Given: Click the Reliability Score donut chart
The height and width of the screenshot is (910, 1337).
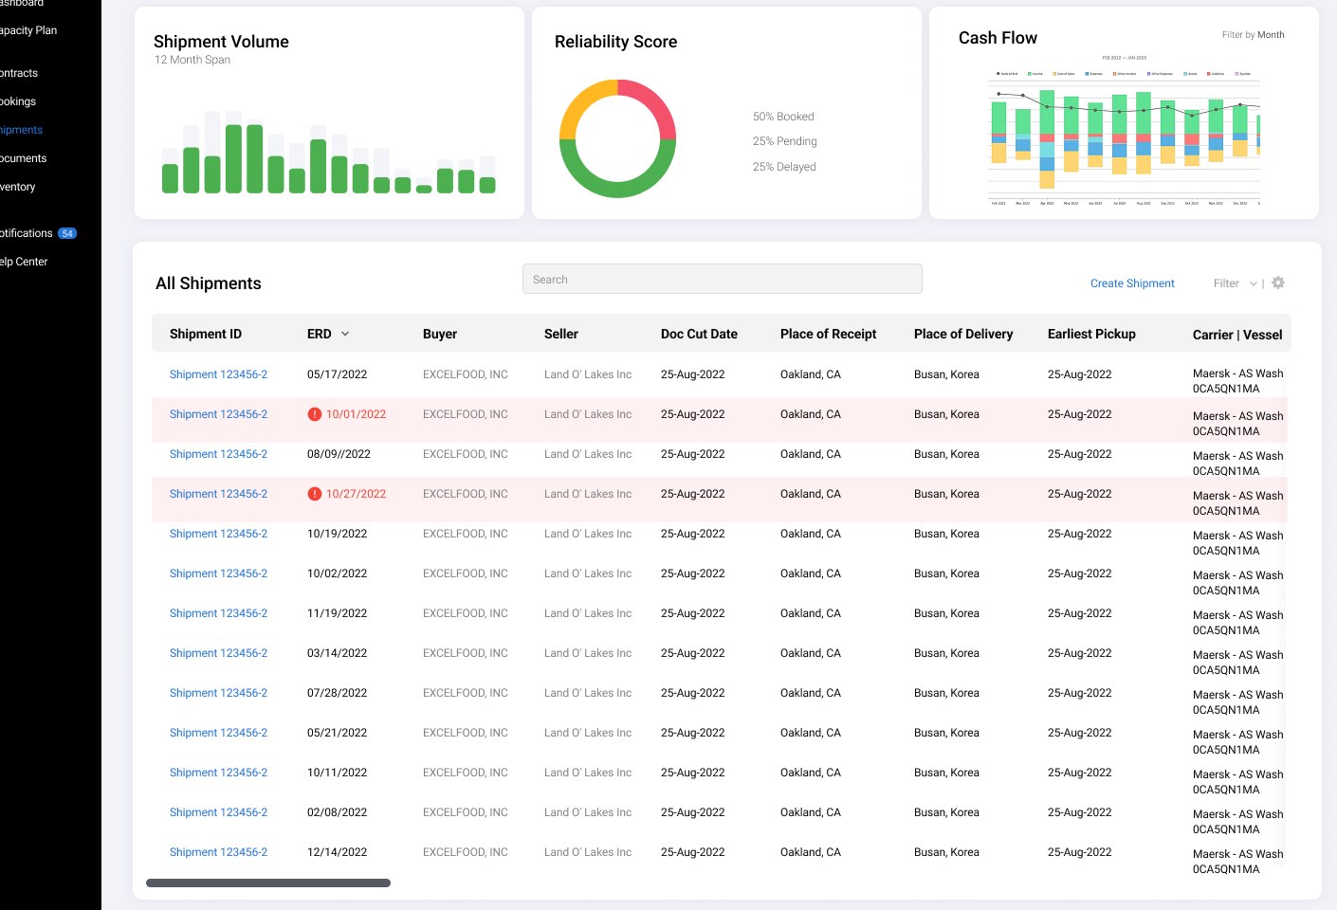Looking at the screenshot, I should click(x=617, y=138).
